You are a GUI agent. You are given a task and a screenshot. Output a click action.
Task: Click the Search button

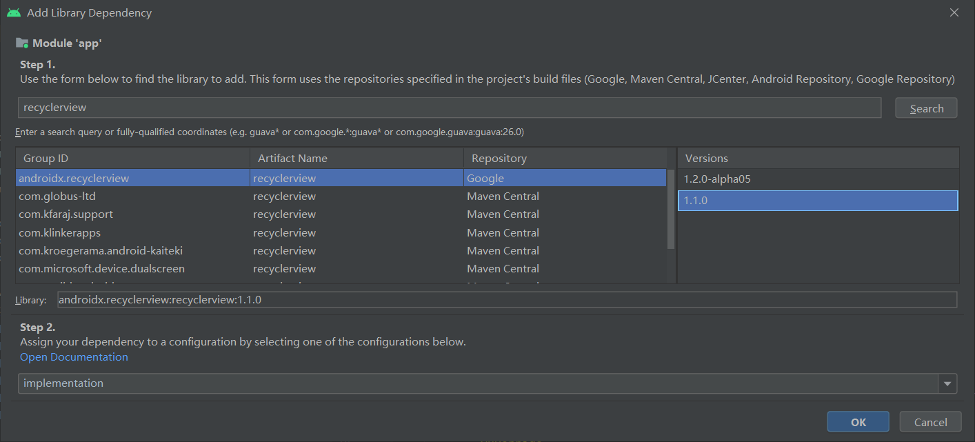tap(926, 108)
